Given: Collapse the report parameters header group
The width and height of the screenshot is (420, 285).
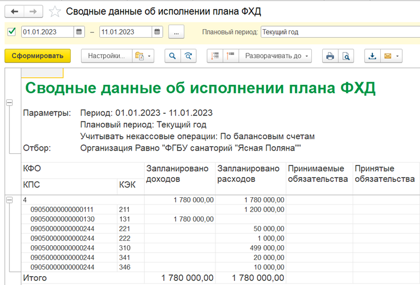Looking at the screenshot, I should tap(9, 102).
